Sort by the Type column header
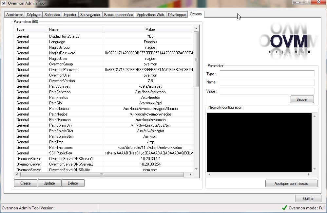The height and width of the screenshot is (213, 327). 31,29
